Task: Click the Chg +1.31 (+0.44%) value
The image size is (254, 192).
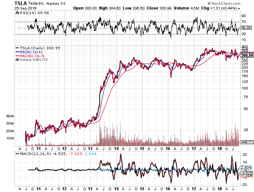Action: tap(219, 8)
